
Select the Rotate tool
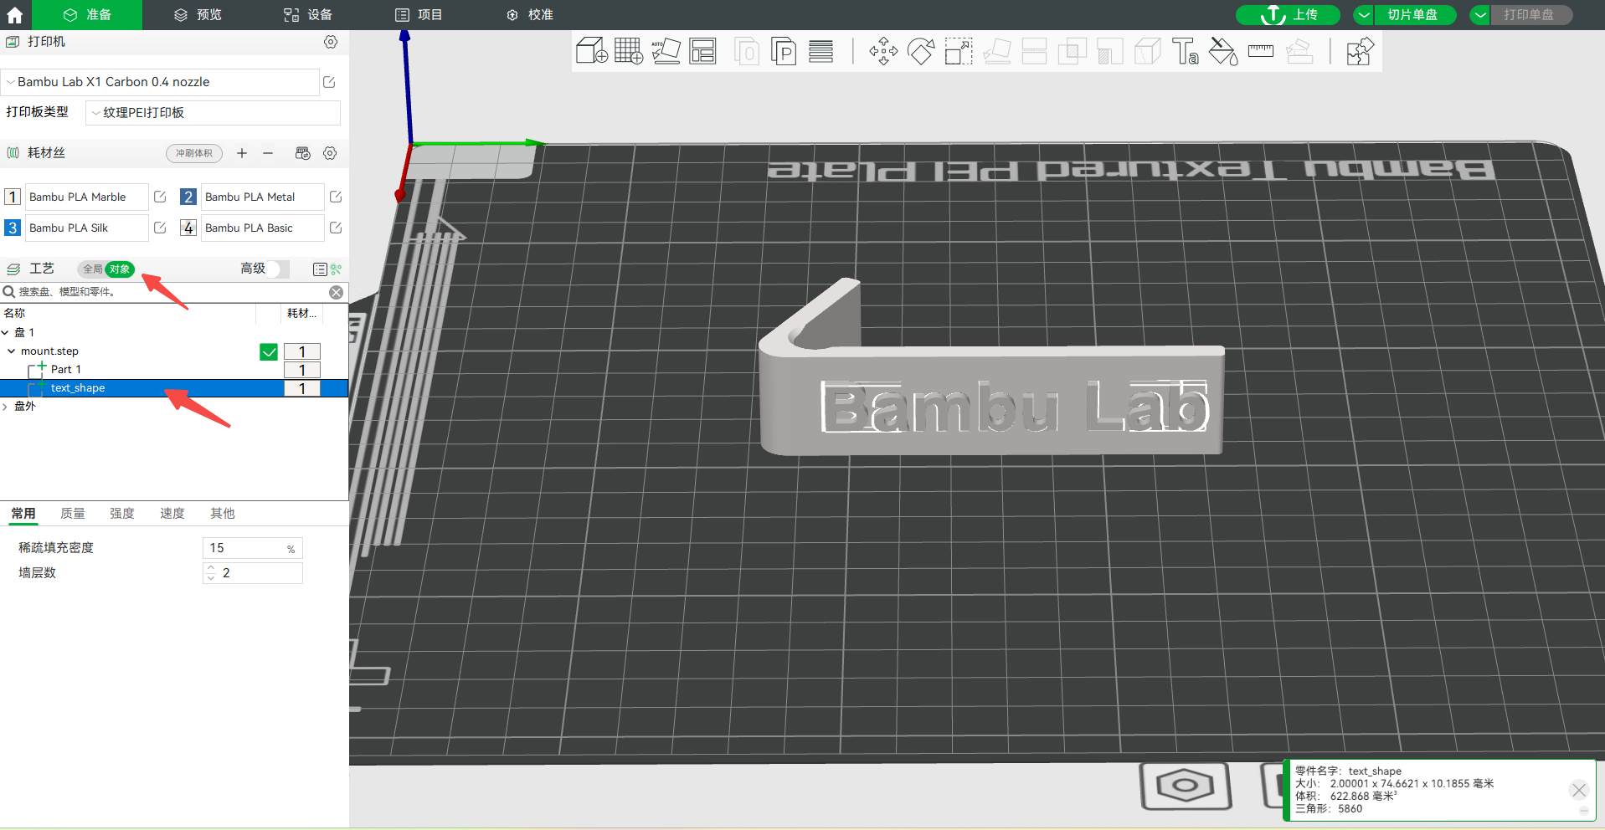pos(921,51)
